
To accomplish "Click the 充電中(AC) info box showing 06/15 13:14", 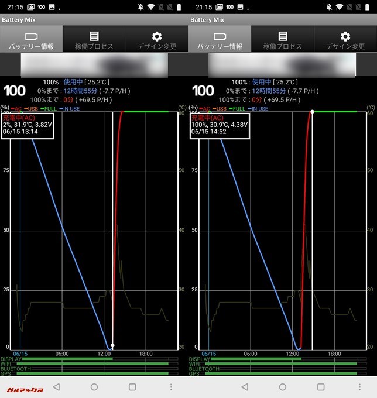I will (32, 126).
